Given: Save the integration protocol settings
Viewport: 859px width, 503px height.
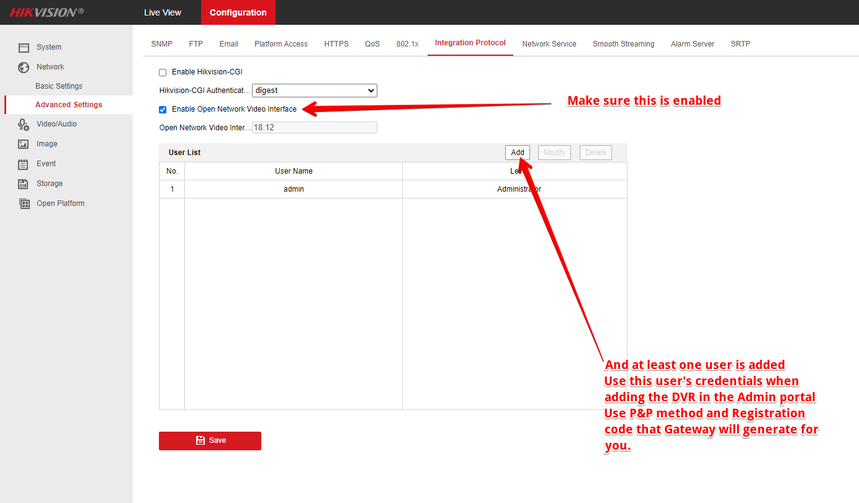Looking at the screenshot, I should [x=210, y=440].
